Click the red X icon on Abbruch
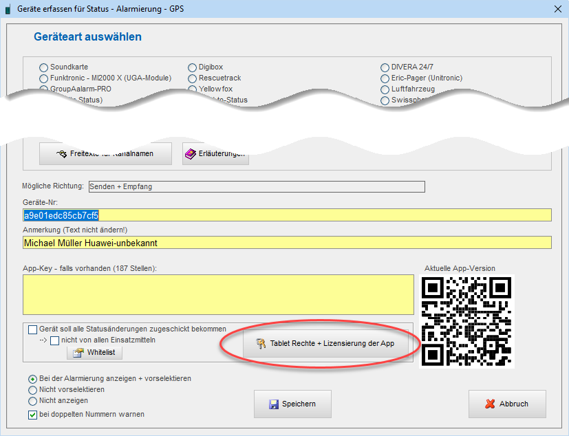569x436 pixels. point(490,404)
